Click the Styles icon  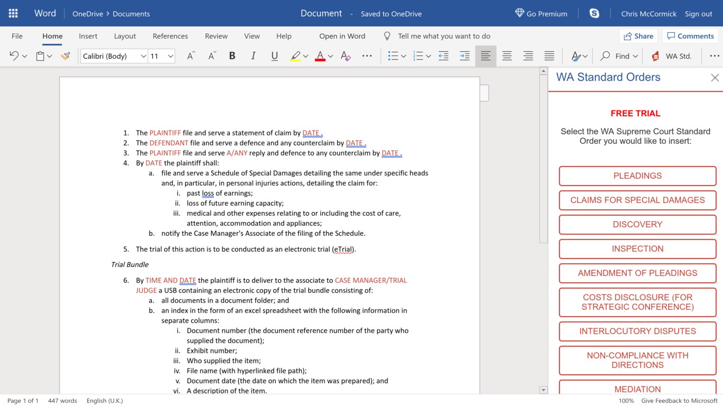(x=576, y=56)
